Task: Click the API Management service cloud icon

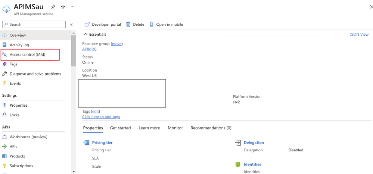Action: tap(6, 9)
